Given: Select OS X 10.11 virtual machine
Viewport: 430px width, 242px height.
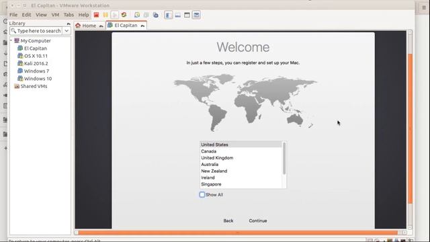Looking at the screenshot, I should 36,56.
